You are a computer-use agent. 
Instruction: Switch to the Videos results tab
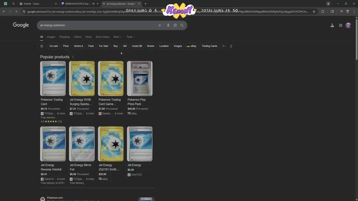tap(77, 37)
